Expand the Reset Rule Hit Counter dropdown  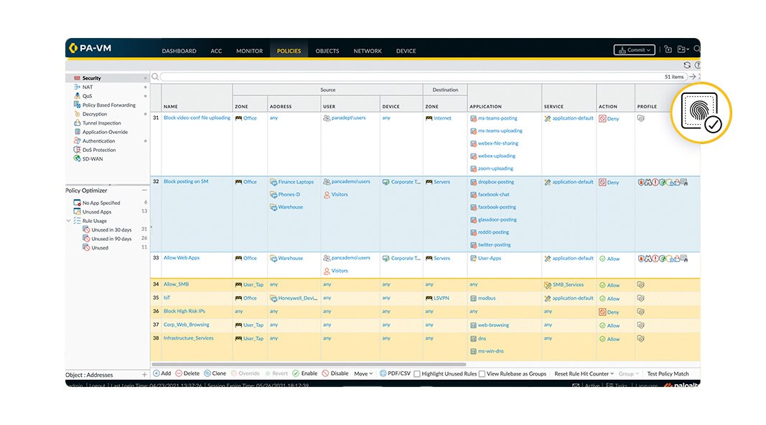click(584, 373)
